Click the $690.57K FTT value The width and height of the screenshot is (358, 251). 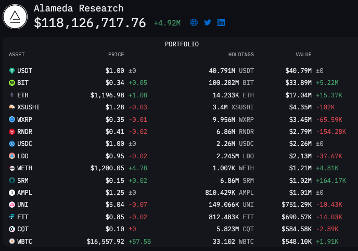297,217
